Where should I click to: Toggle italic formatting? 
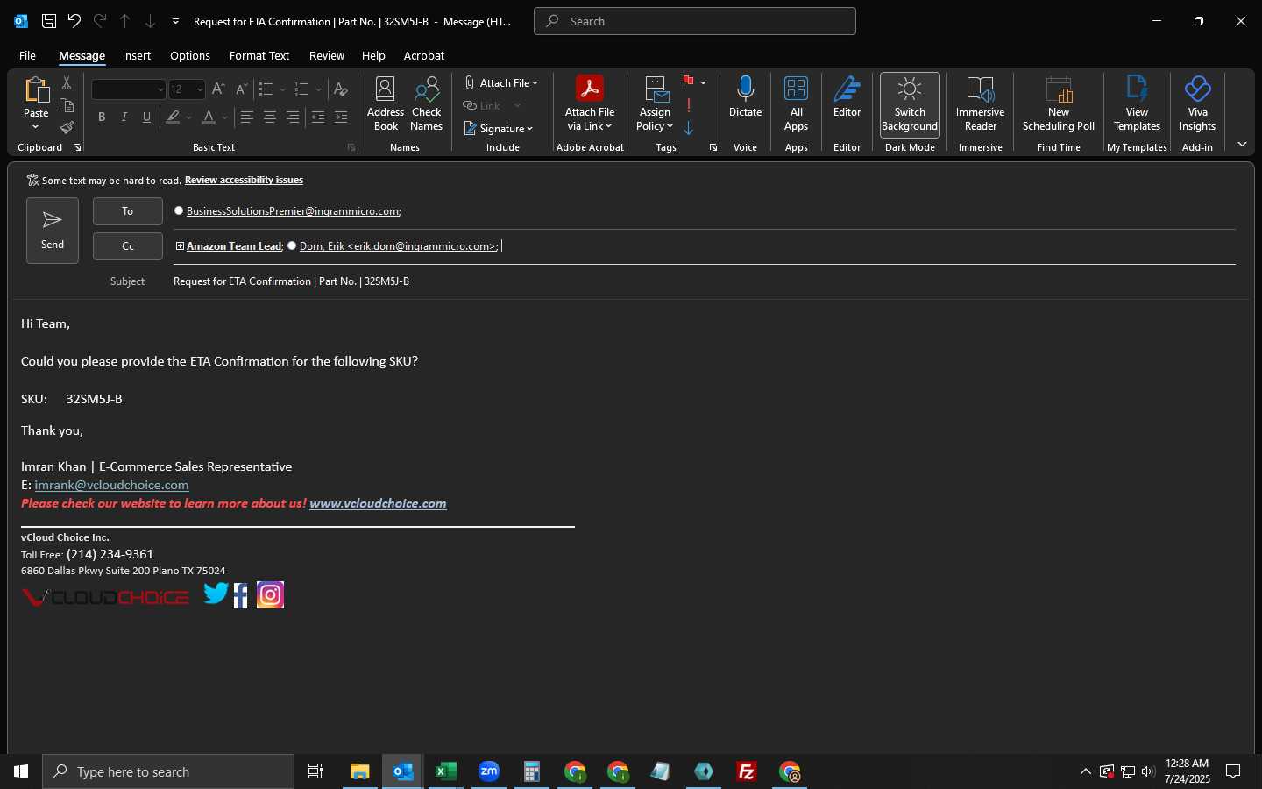124,117
